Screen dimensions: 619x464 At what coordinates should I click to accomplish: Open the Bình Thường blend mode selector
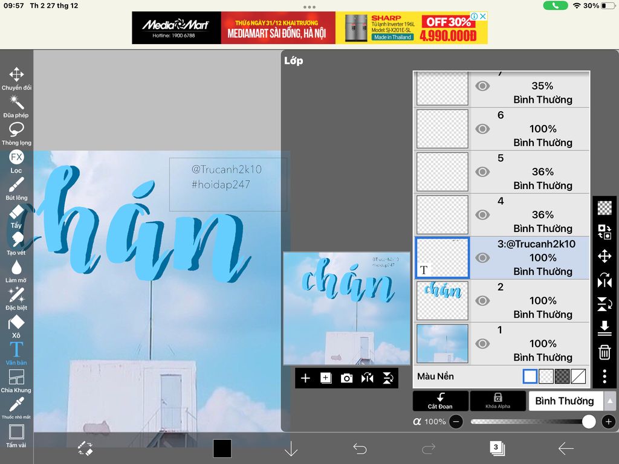coord(565,401)
